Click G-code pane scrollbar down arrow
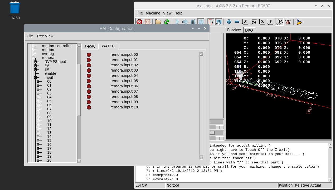The width and height of the screenshot is (335, 190). point(330,180)
